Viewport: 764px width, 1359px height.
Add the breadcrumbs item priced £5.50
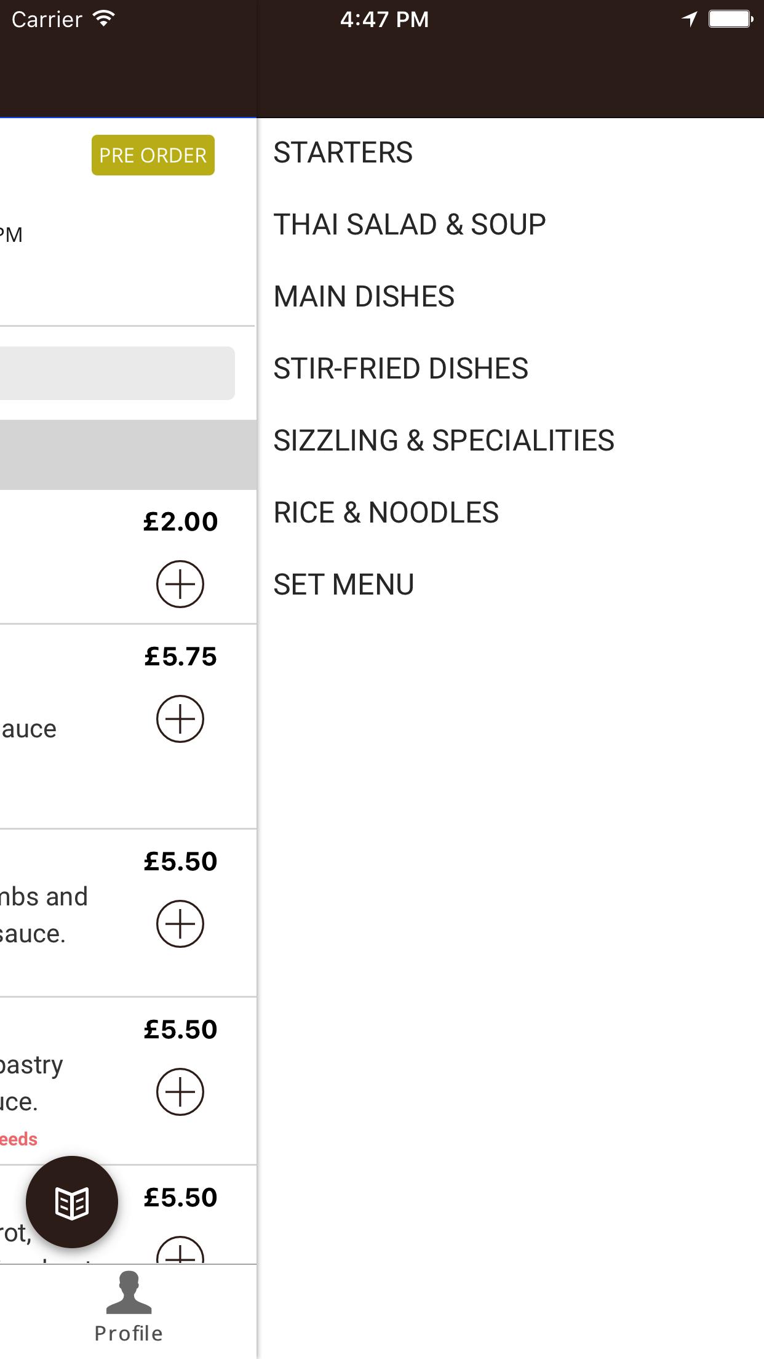[180, 924]
